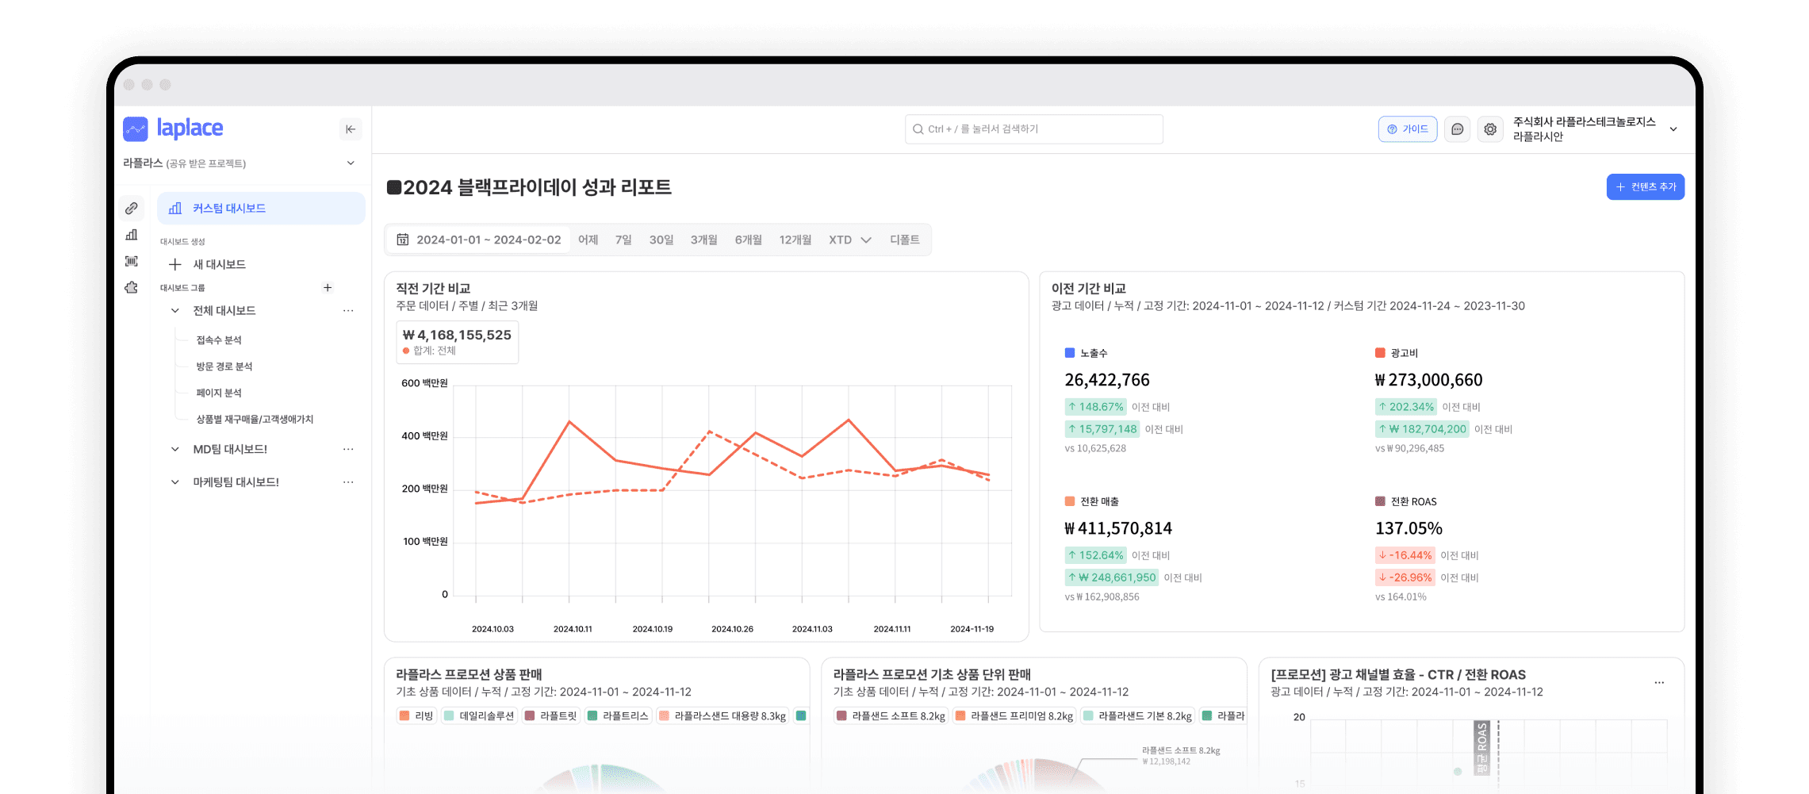Viewport: 1809px width, 794px height.
Task: Open the scan frame icon in the left rail
Action: [132, 261]
